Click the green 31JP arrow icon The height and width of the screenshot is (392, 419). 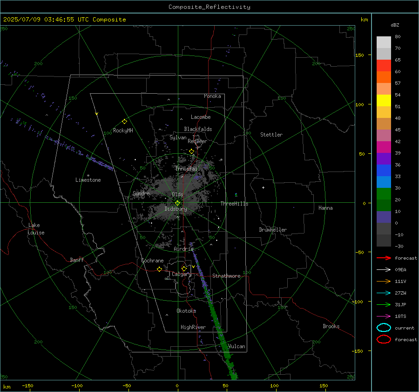point(384,304)
